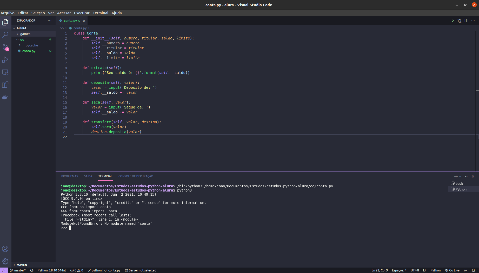Viewport: 479px width, 273px height.
Task: Open the Docker view
Action: click(x=5, y=97)
